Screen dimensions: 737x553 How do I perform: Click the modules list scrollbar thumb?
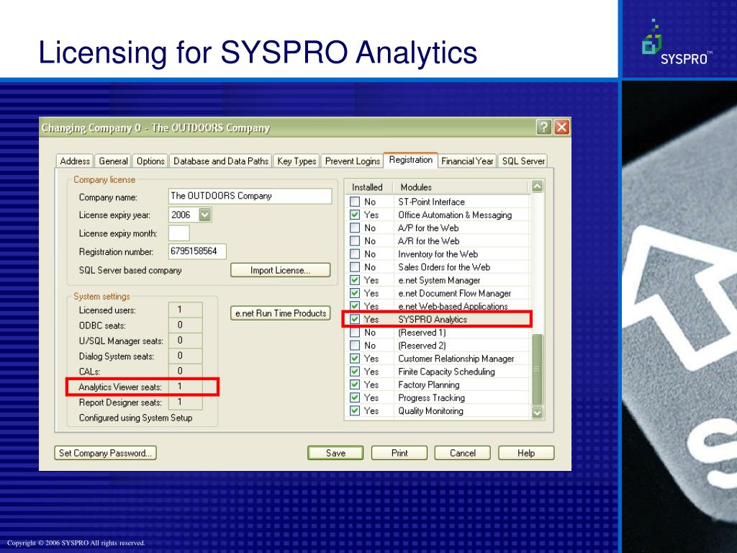537,369
